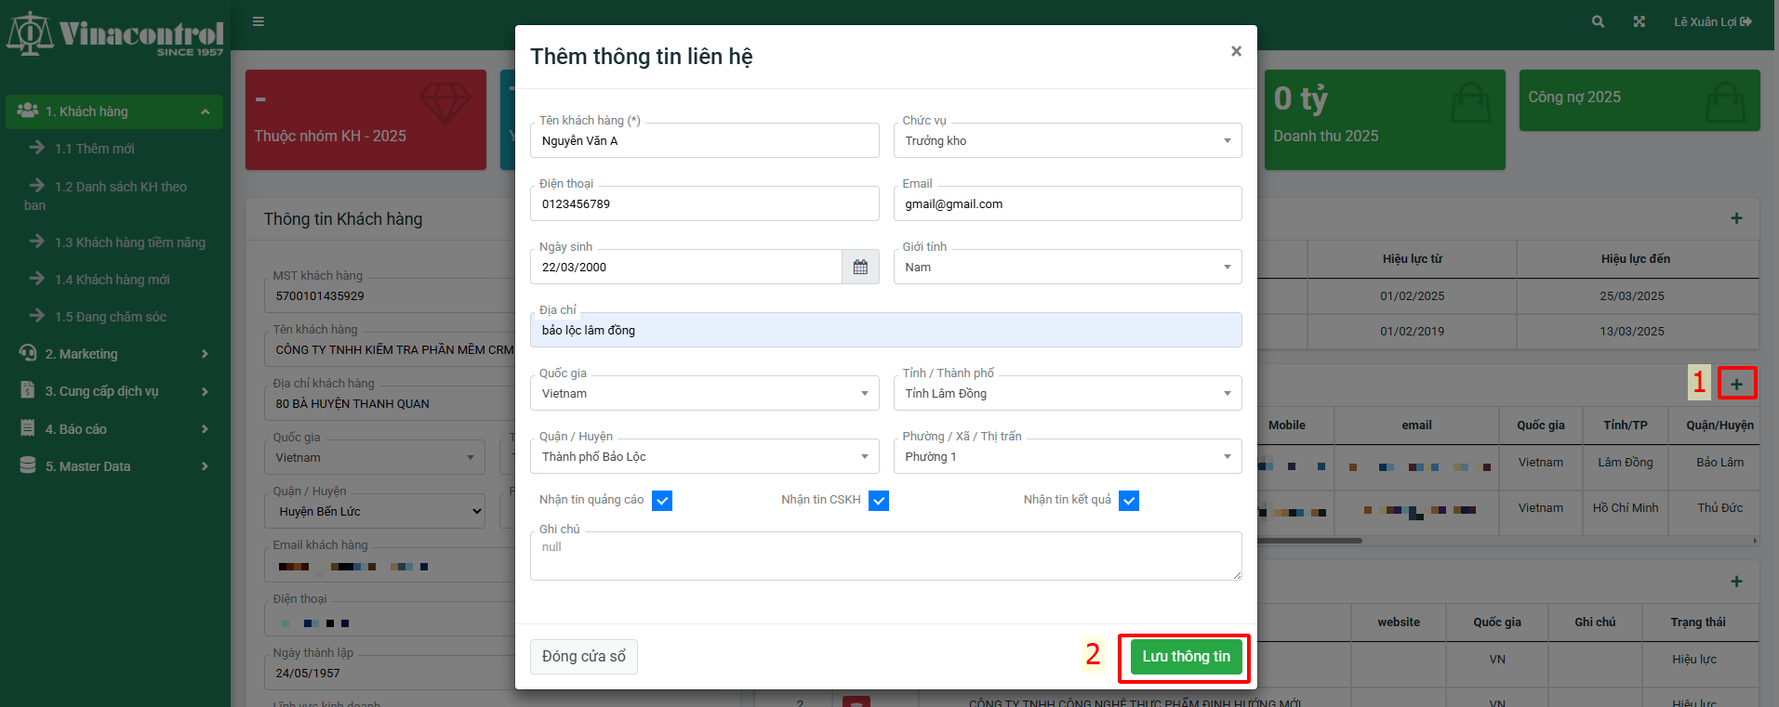
Task: Open the Quận / Huyện dropdown showing Bảo Lộc
Action: (x=705, y=456)
